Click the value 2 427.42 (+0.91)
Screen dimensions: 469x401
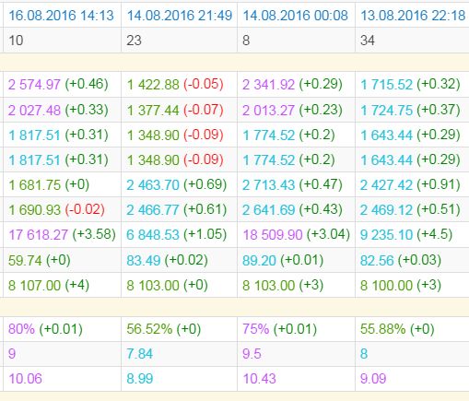(x=410, y=185)
